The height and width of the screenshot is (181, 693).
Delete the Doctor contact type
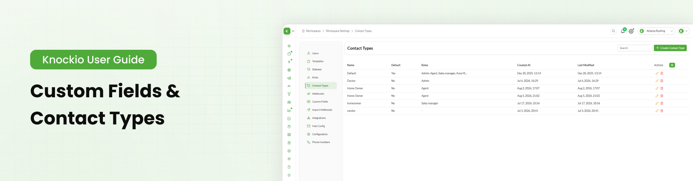662,81
